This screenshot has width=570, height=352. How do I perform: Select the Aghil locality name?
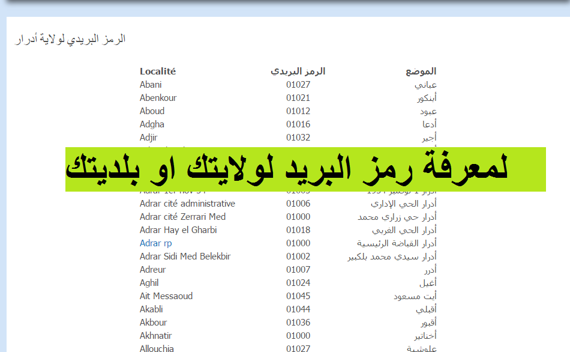tap(149, 283)
